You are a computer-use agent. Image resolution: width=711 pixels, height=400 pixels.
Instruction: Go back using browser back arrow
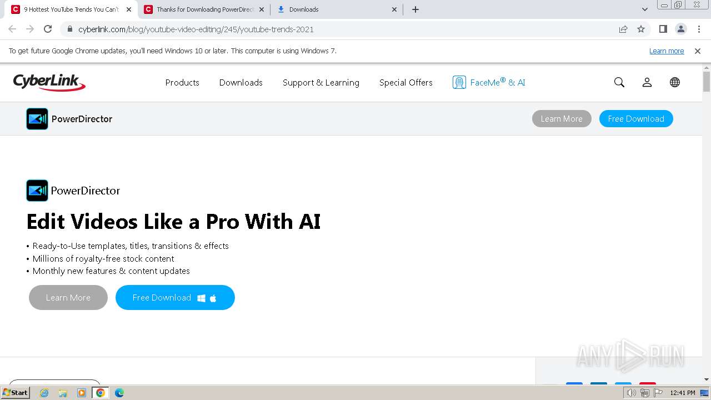(12, 29)
